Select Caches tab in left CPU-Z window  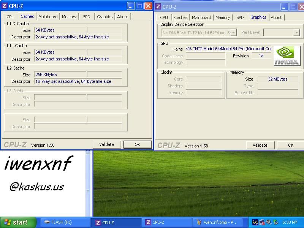27,16
